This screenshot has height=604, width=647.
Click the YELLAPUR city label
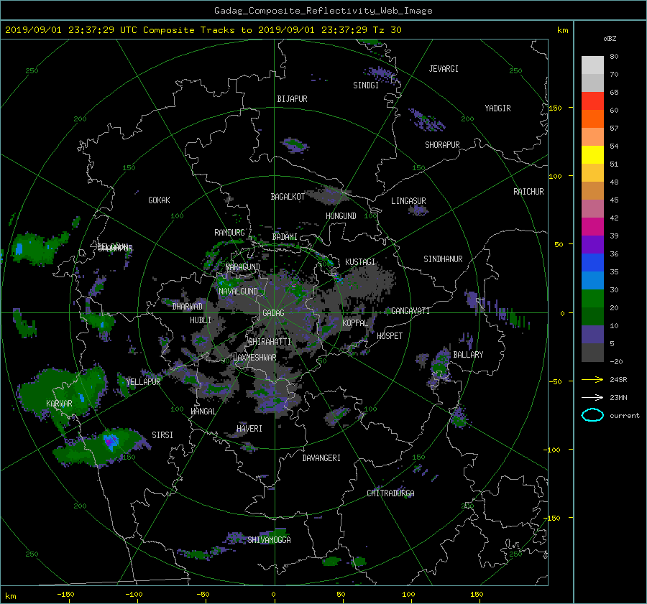[143, 382]
